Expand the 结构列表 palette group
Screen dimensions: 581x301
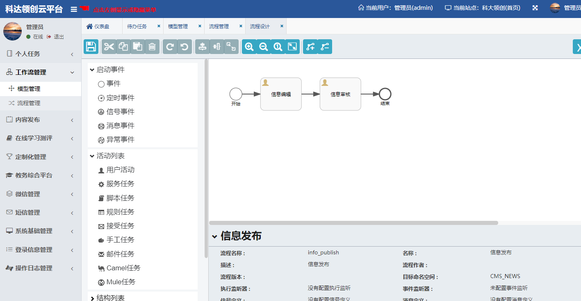107,298
